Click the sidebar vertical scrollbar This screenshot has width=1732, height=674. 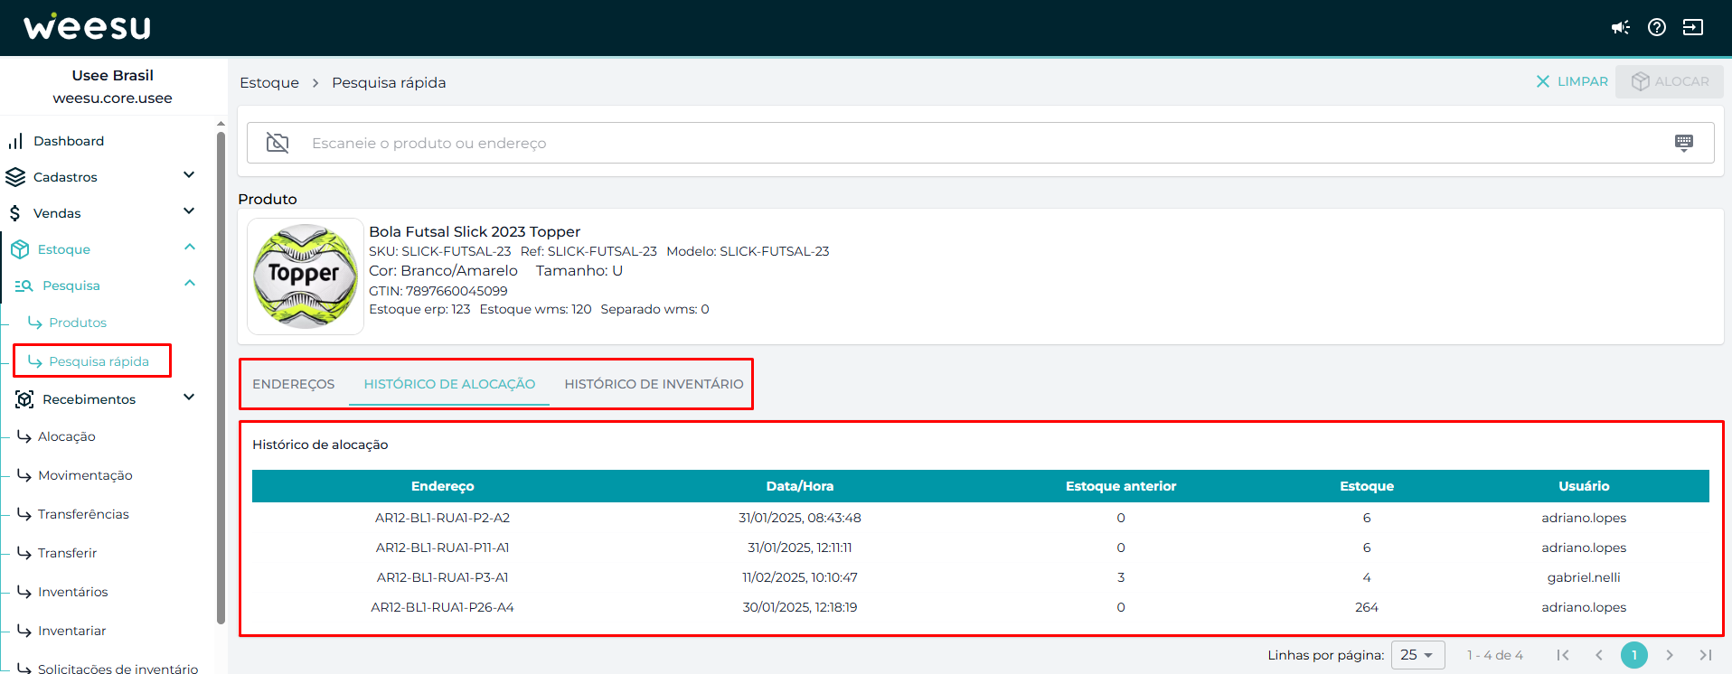point(221,377)
